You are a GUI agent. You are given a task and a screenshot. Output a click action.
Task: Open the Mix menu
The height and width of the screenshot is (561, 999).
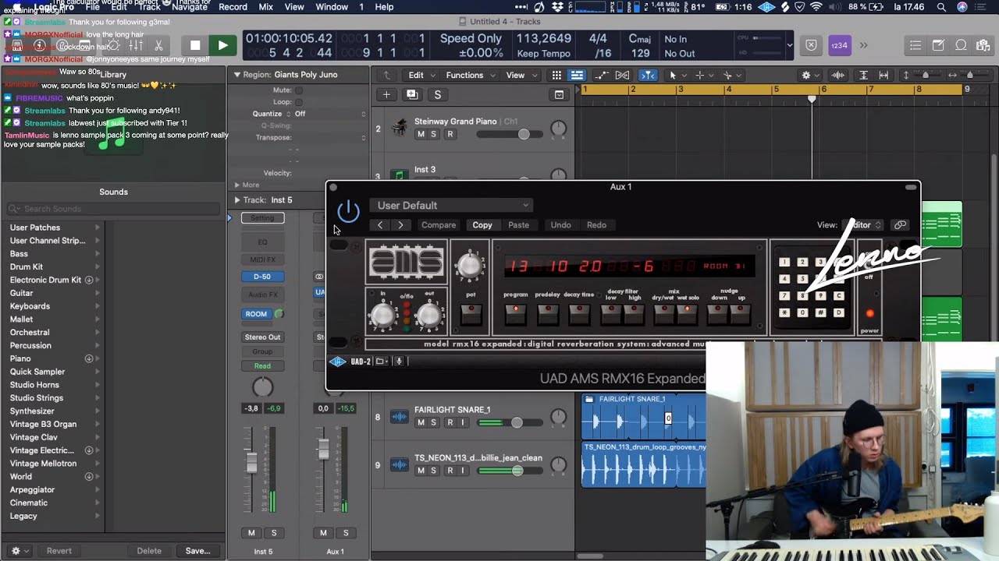point(265,7)
